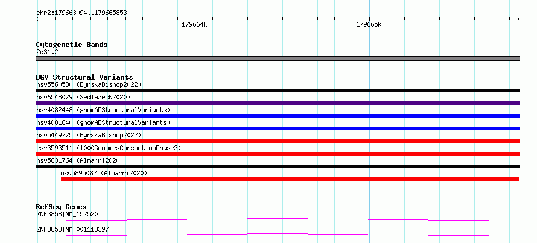537x243 pixels.
Task: Click the ZNF385B|NM_001113397 transcript label
Action: point(72,229)
